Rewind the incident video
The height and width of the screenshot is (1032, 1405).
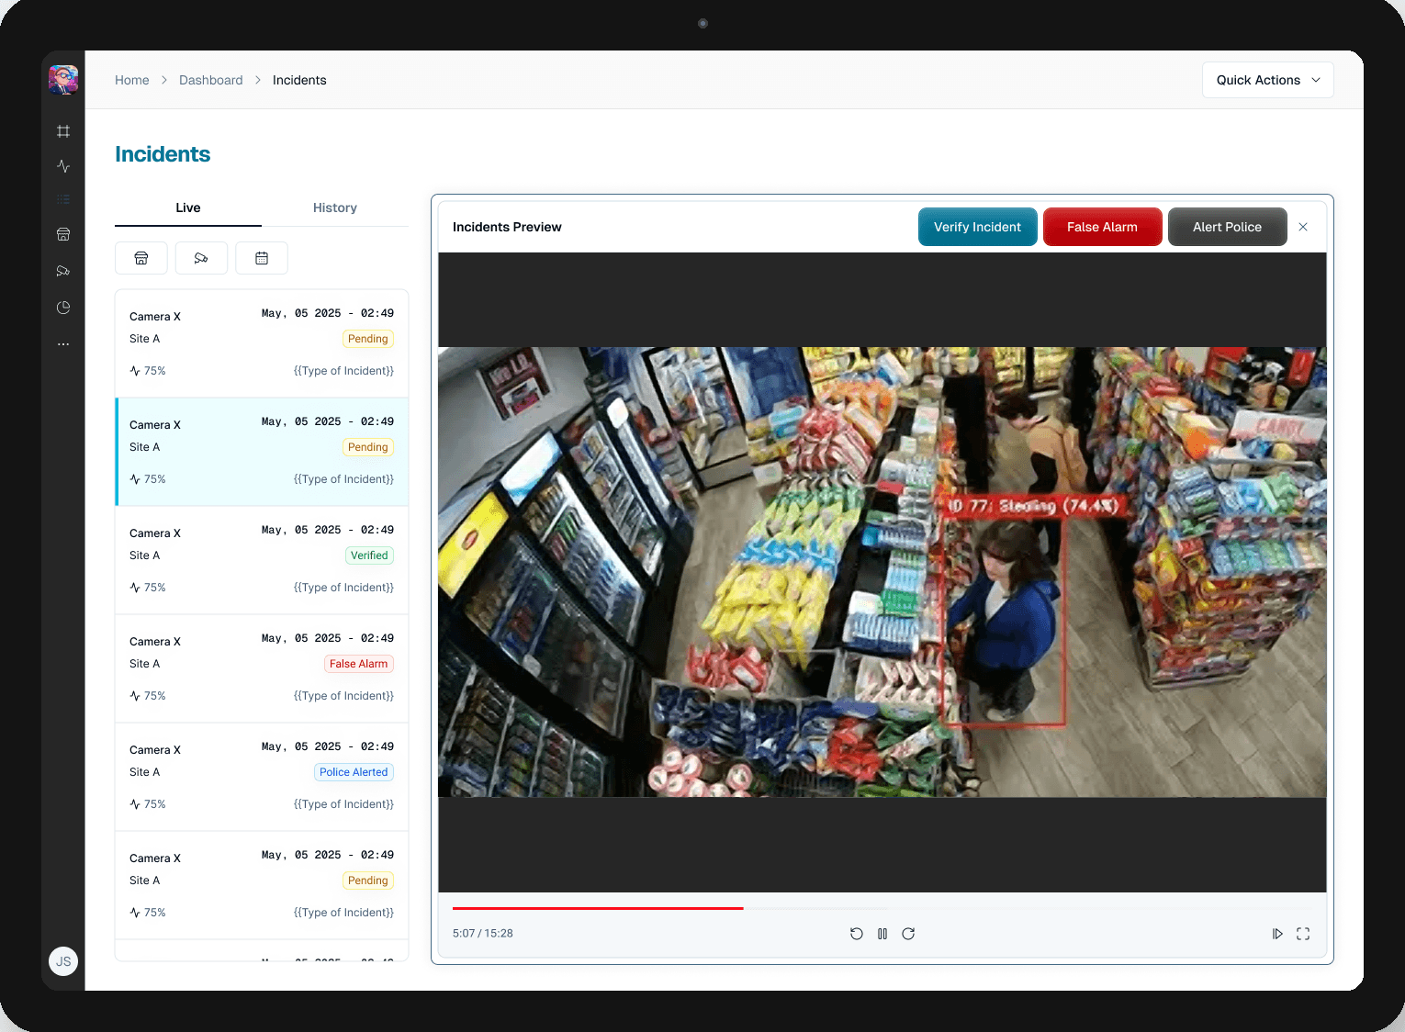857,934
